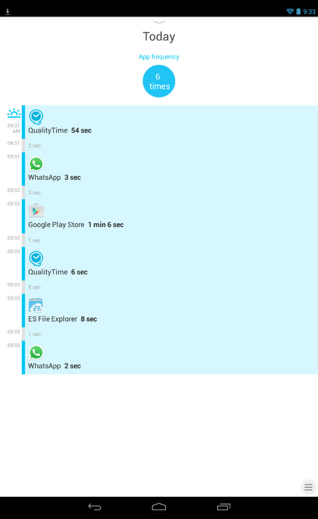Select the Today header title

159,36
